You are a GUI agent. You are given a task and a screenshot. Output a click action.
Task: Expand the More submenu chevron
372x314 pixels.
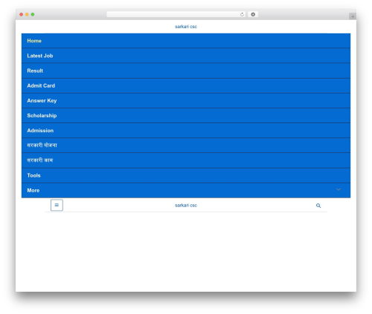pyautogui.click(x=339, y=190)
